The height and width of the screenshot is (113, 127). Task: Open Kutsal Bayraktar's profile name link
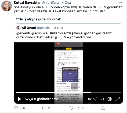pos(27,3)
